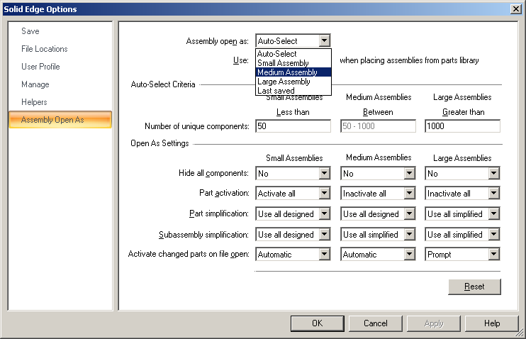Open Part simplification dropdown for Medium Assemblies
Viewport: 526px width, 339px height.
point(378,213)
